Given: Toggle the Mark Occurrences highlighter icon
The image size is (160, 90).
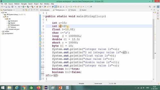Looking at the screenshot, I should (x=55, y=7).
